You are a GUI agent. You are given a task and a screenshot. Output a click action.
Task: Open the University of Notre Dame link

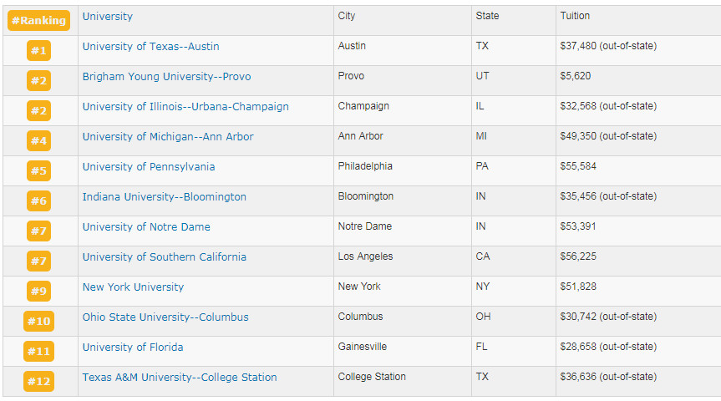click(146, 227)
